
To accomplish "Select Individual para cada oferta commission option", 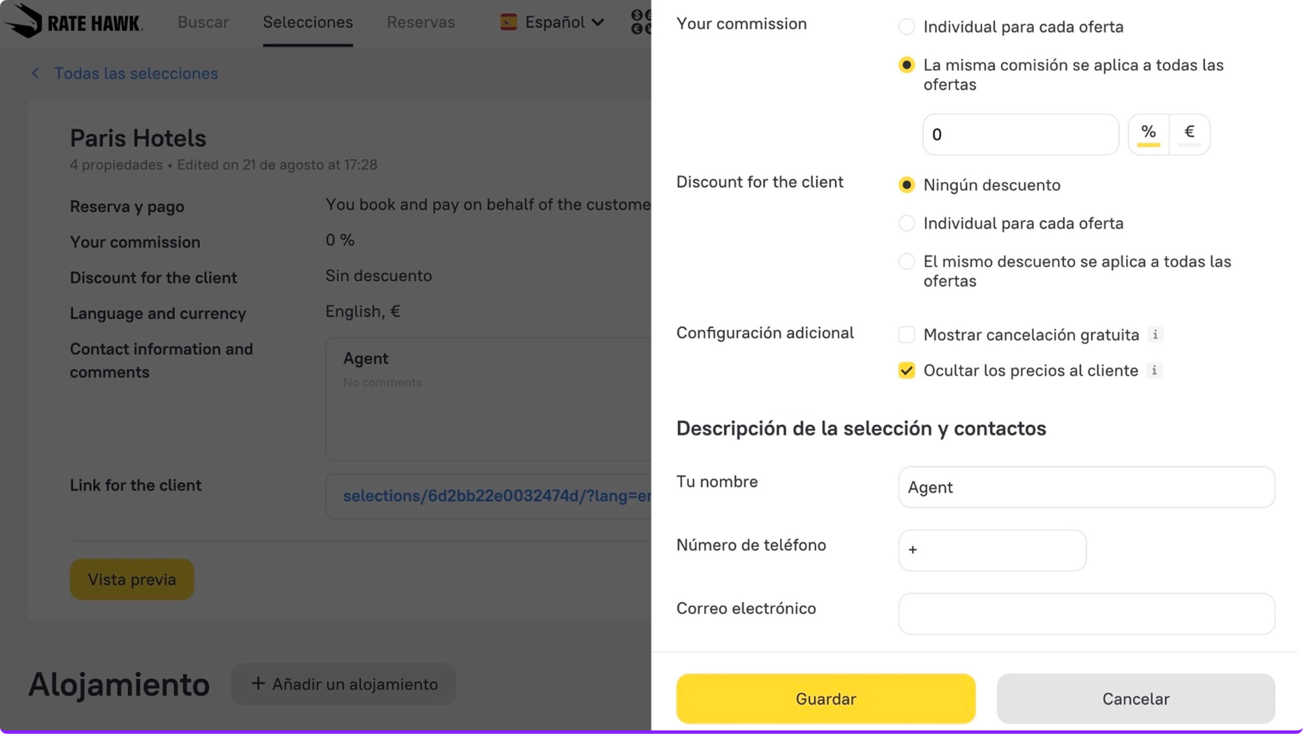I will (x=907, y=26).
